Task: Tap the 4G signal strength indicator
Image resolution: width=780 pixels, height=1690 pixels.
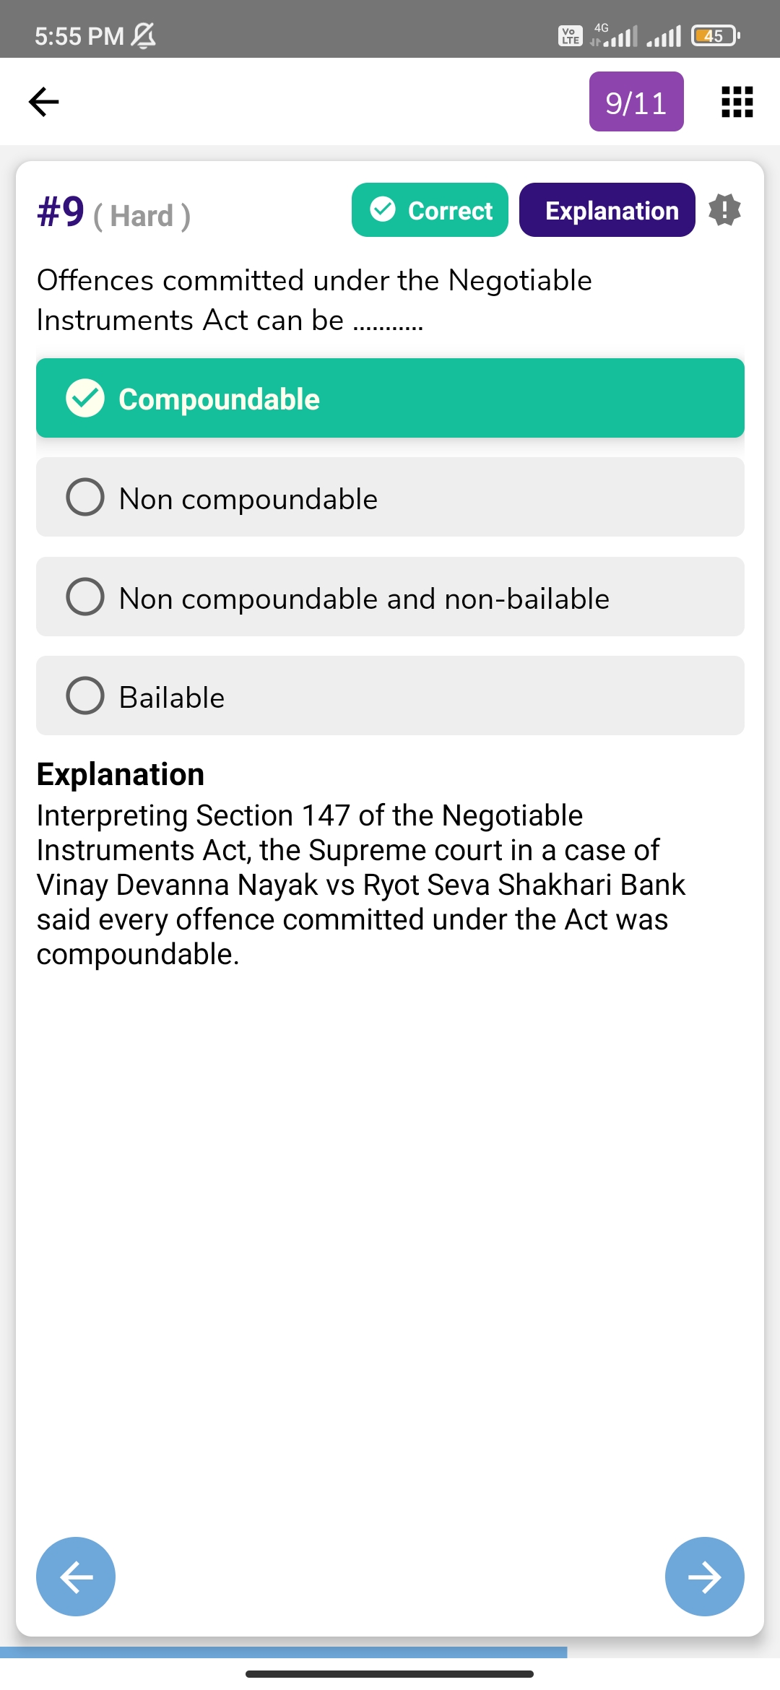Action: pos(614,35)
